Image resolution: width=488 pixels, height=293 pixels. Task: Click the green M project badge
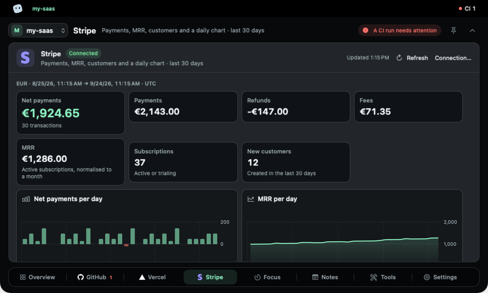point(17,30)
